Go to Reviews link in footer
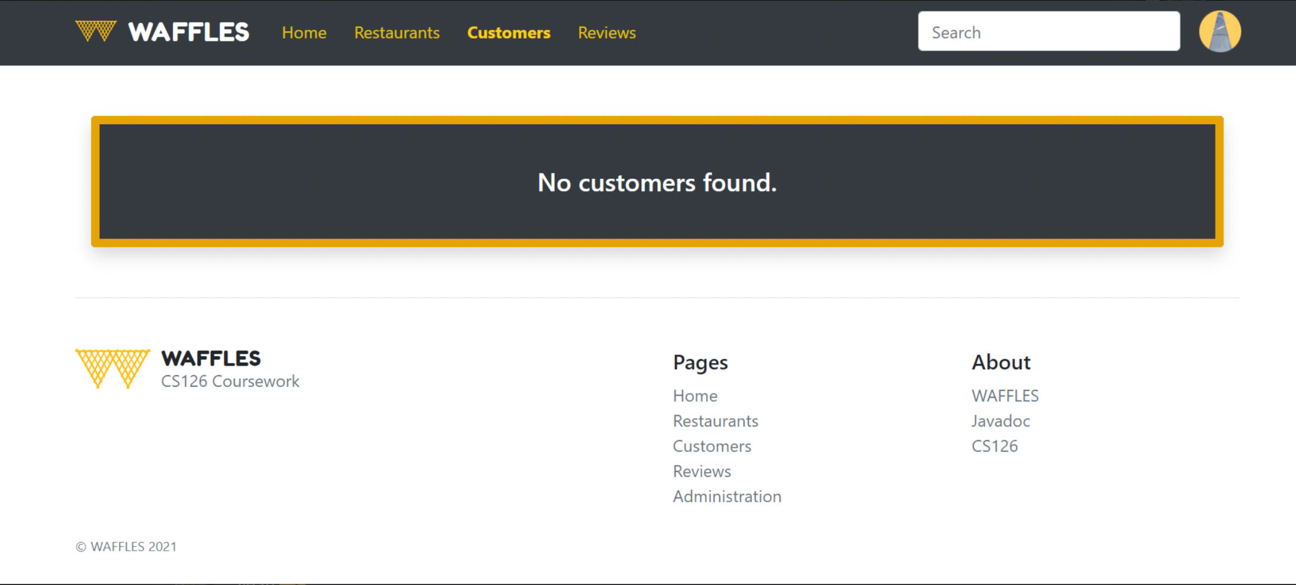This screenshot has height=585, width=1296. (702, 471)
